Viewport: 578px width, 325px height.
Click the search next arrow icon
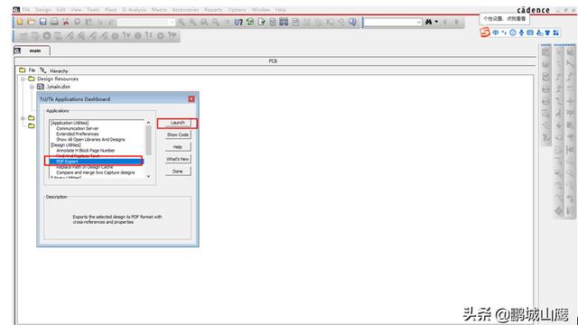point(457,22)
